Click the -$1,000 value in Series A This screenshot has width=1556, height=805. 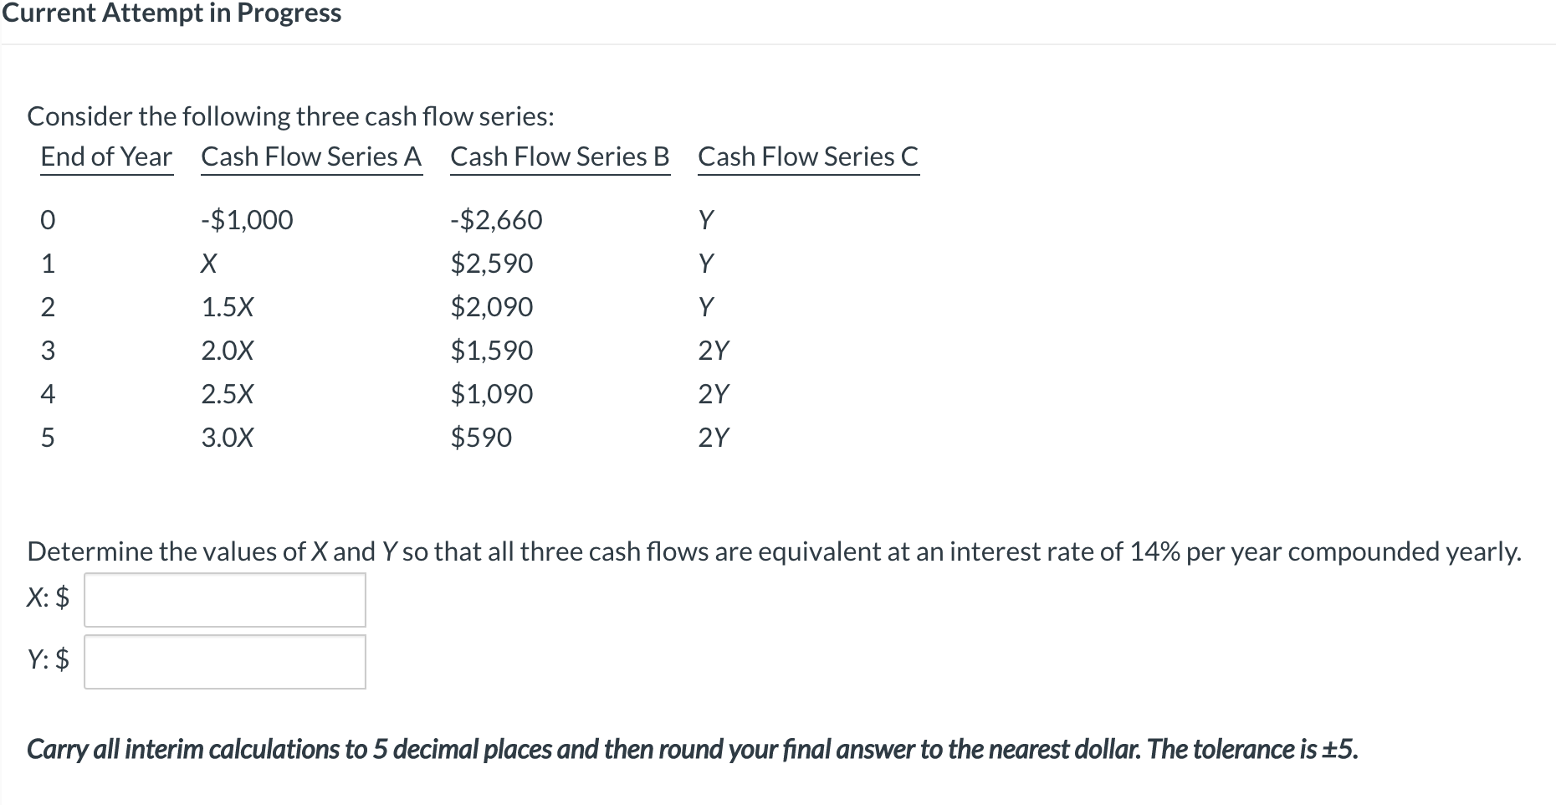pyautogui.click(x=246, y=220)
